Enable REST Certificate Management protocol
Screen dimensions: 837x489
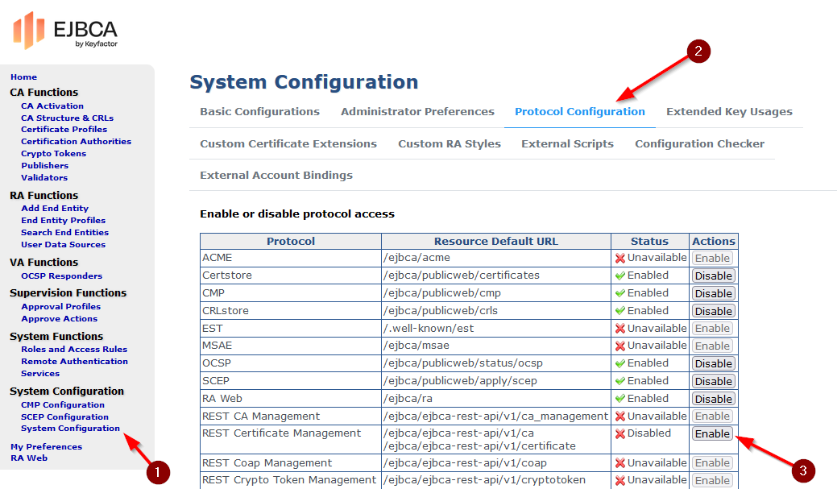point(712,434)
